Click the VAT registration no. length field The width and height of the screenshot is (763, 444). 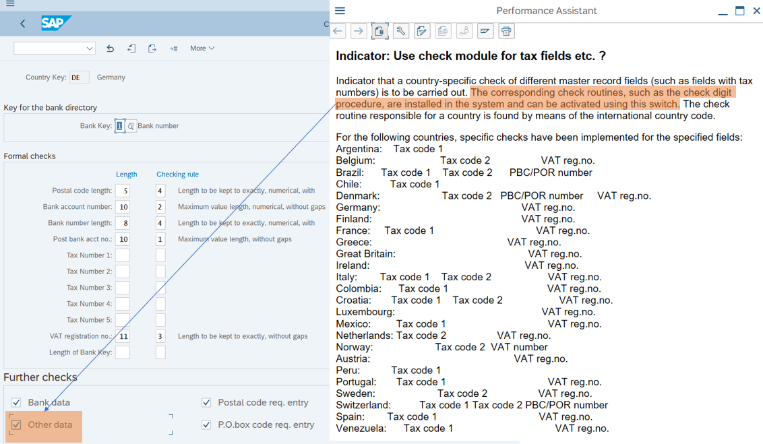pos(123,336)
